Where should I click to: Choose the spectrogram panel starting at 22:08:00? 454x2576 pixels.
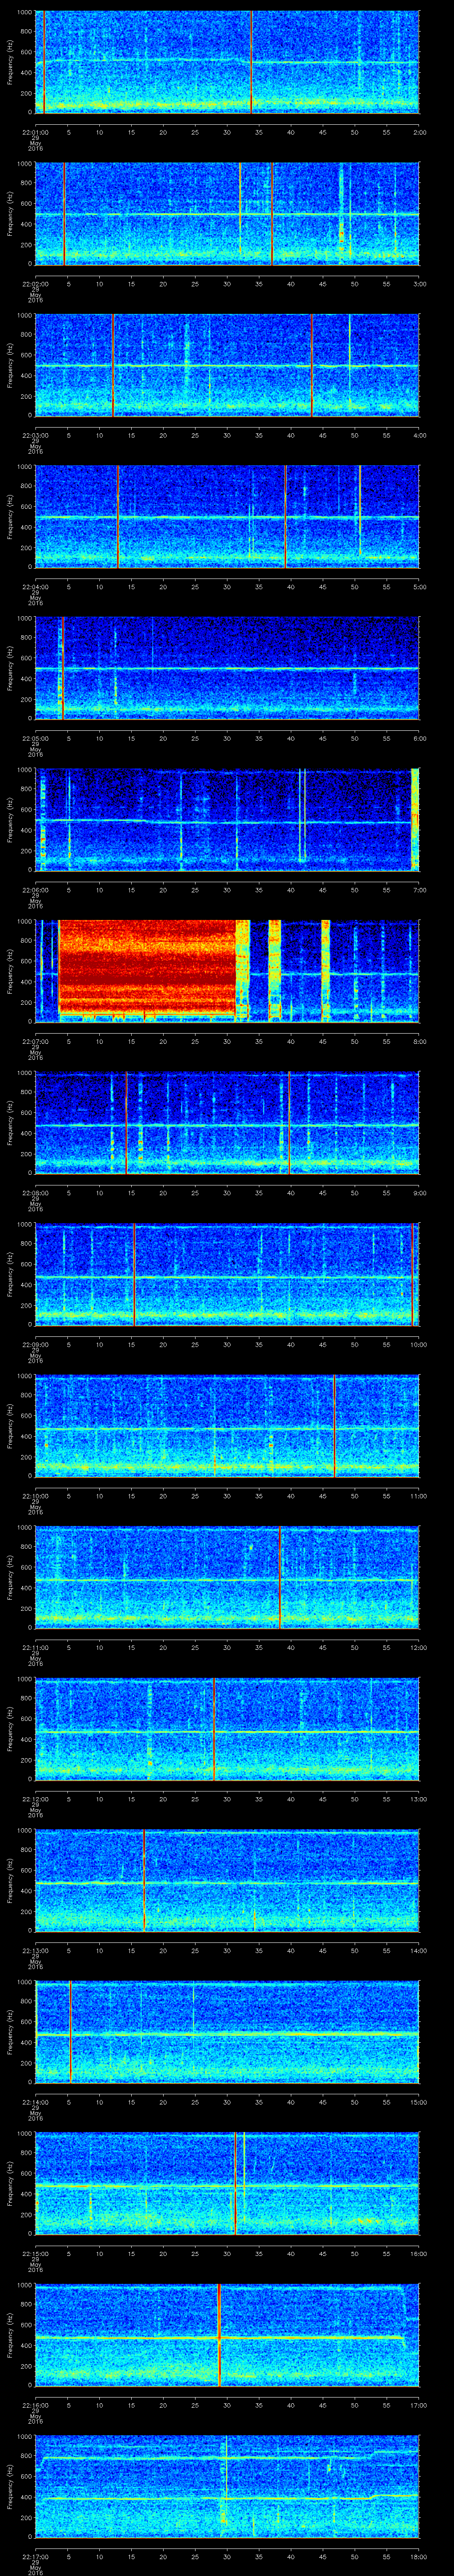tap(227, 1123)
